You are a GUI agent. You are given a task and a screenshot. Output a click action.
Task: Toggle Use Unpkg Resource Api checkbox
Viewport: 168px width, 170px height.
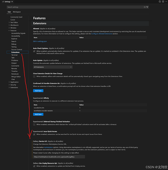coord(34,166)
